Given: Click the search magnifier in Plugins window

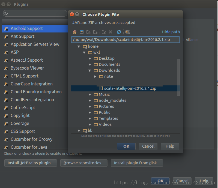Looking at the screenshot, I should pos(6,13).
